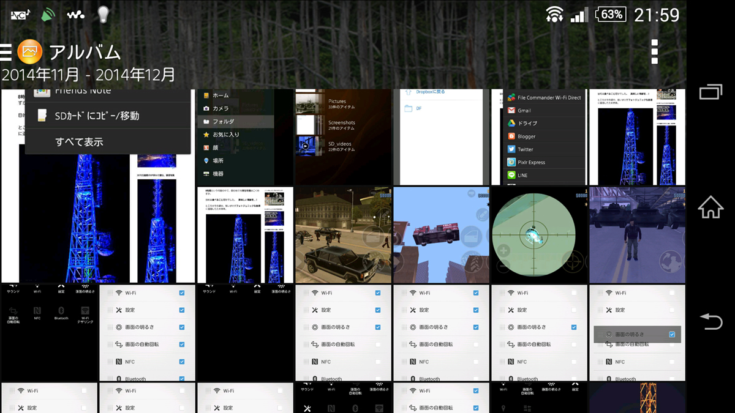Tap the lightbulb notification icon
735x413 pixels.
coord(104,15)
